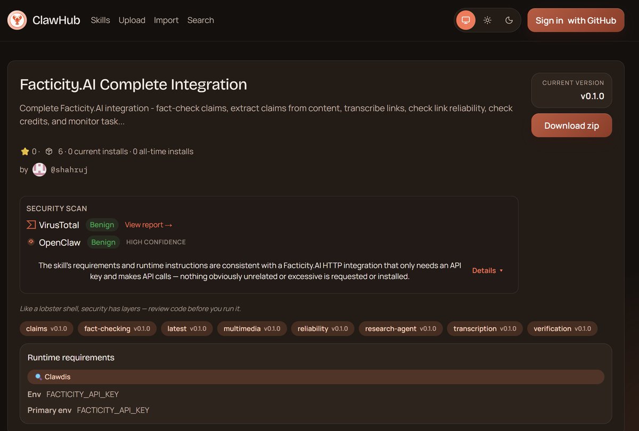Open the shahruj avatar image
The width and height of the screenshot is (639, 431).
pos(39,170)
